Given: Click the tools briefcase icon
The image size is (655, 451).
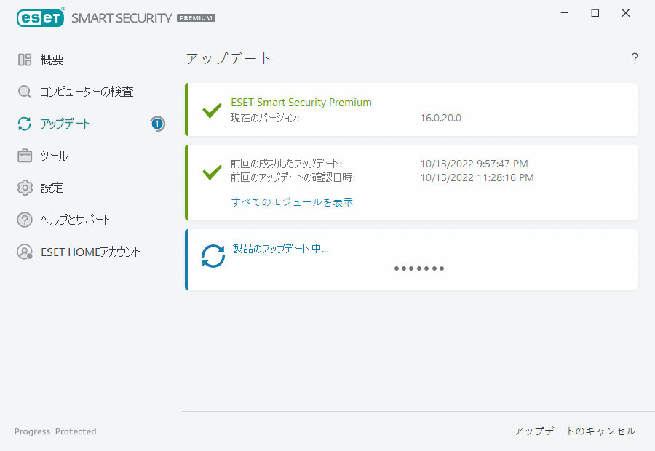Looking at the screenshot, I should coord(25,156).
